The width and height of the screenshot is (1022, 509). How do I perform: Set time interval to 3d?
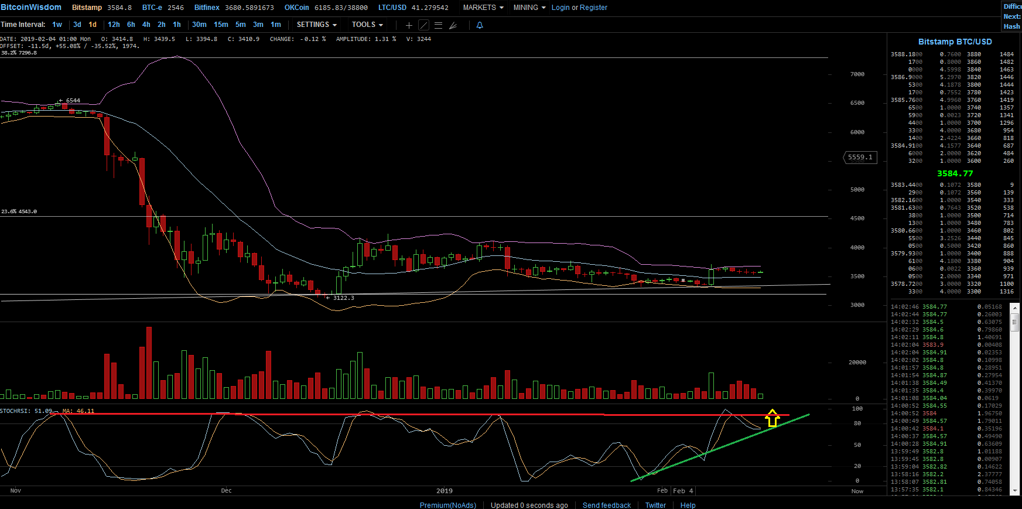pos(77,25)
